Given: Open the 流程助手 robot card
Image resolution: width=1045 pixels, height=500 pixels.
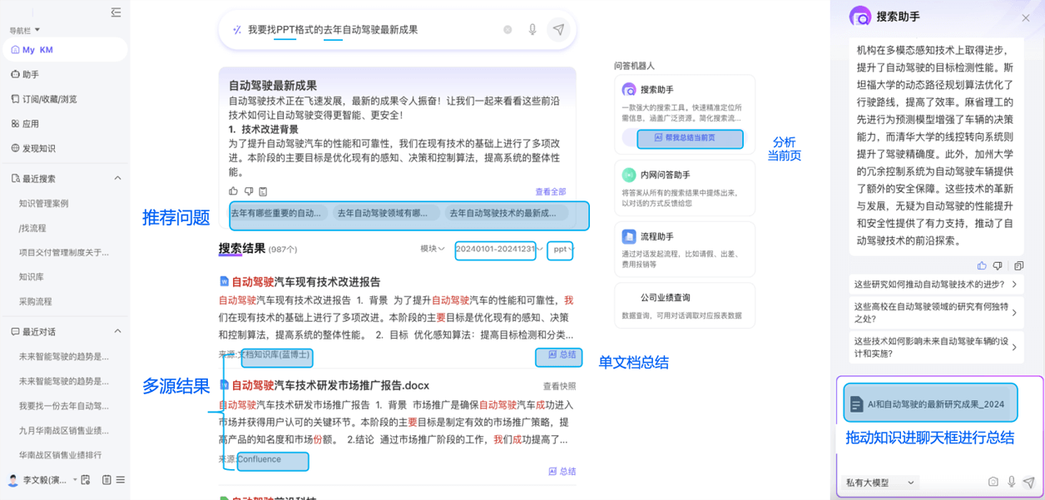Looking at the screenshot, I should click(x=684, y=249).
